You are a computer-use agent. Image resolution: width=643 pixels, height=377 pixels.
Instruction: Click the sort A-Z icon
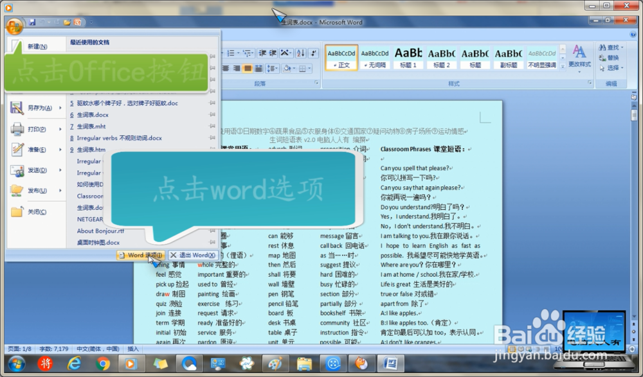click(x=300, y=53)
